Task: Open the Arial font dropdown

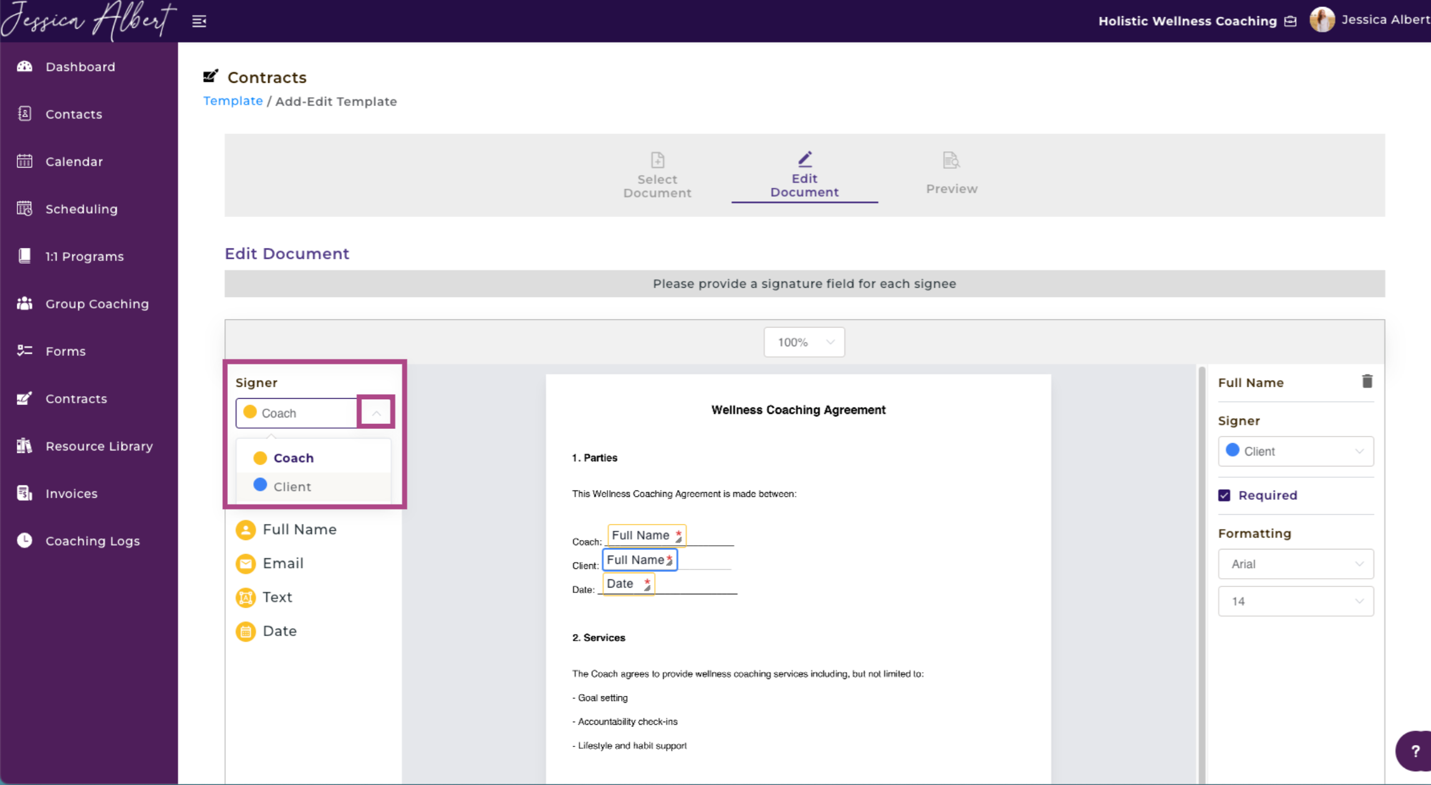Action: tap(1296, 564)
